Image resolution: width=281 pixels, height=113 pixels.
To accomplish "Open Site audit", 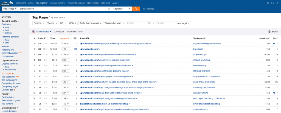I will pyautogui.click(x=106, y=3).
